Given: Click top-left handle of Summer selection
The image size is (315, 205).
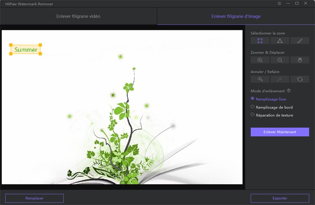Looking at the screenshot, I should point(11,45).
